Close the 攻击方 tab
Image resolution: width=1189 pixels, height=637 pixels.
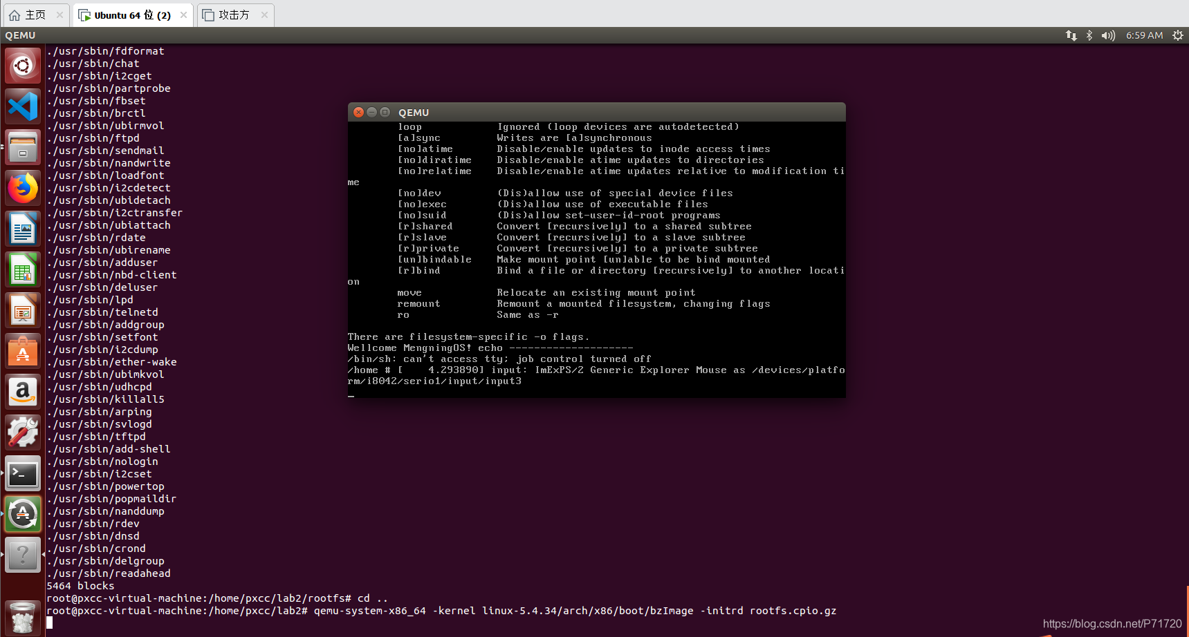point(264,15)
